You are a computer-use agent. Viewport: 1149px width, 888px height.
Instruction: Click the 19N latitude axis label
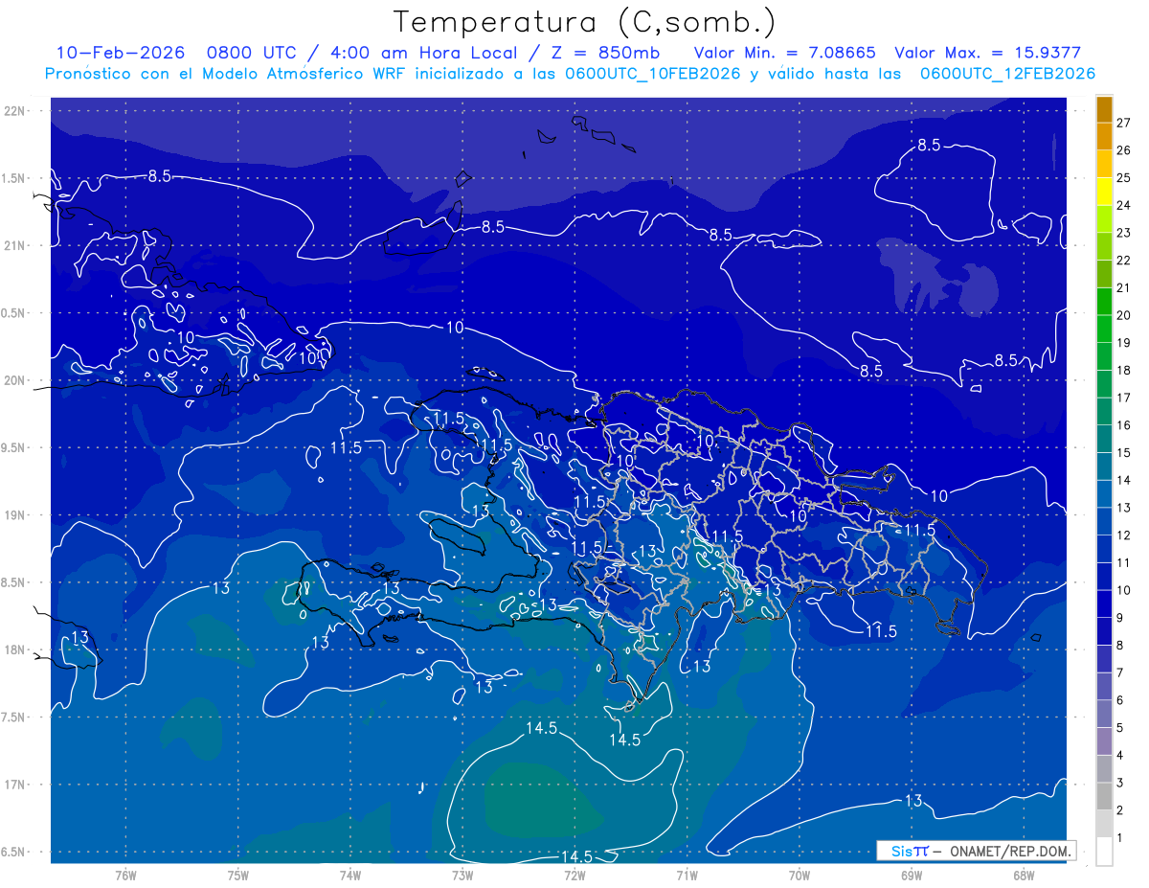click(16, 514)
